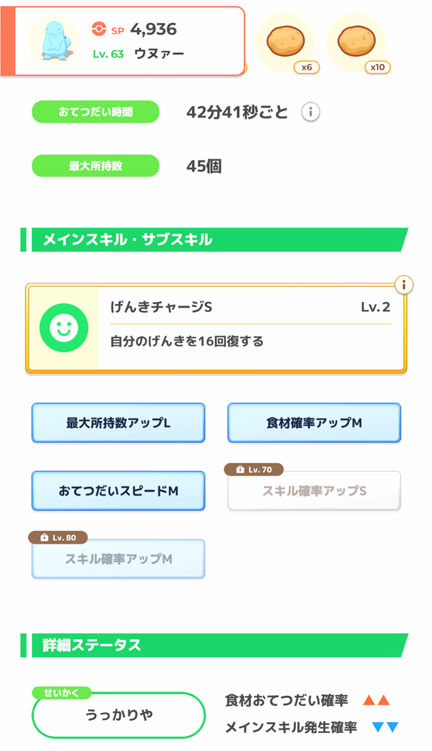The width and height of the screenshot is (432, 751).
Task: Tap the orange up arrows for 食材おてつだい確率
Action: [x=376, y=701]
